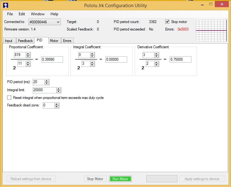Increase the Feedback dead zone value

(x=57, y=104)
